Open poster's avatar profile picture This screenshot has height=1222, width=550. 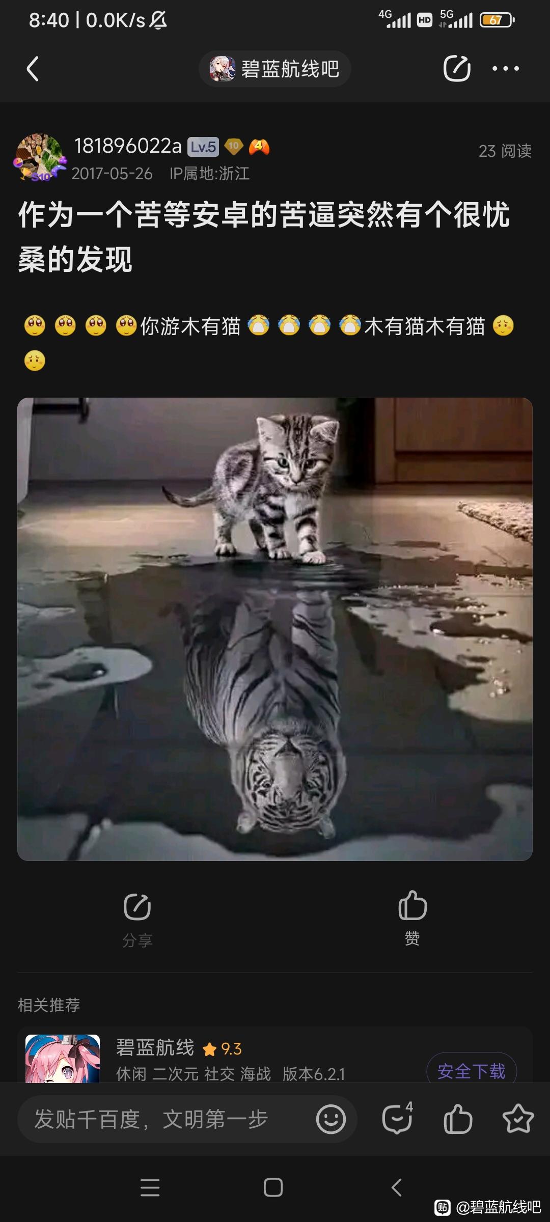tap(40, 157)
